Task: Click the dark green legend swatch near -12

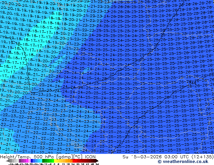Action: [x=43, y=161]
